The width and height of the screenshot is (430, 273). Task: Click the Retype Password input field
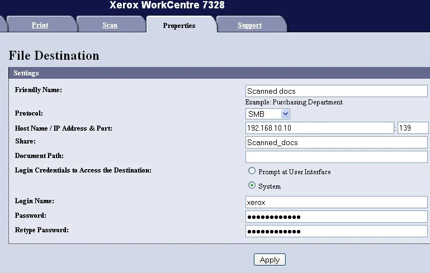336,231
